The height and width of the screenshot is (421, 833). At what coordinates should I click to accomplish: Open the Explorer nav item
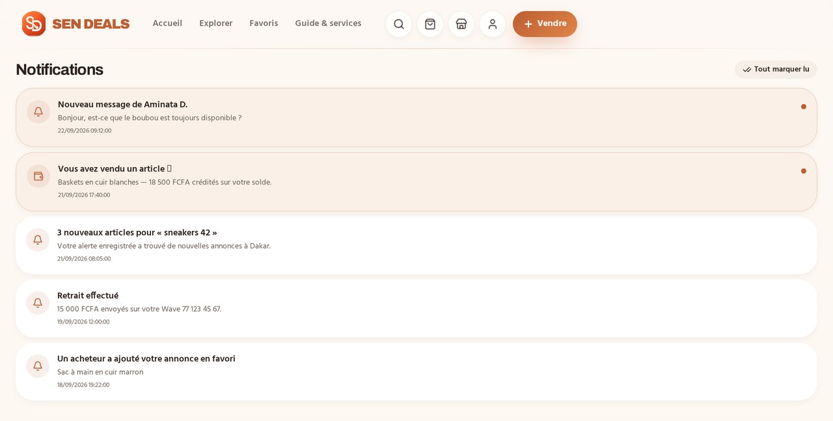point(216,23)
